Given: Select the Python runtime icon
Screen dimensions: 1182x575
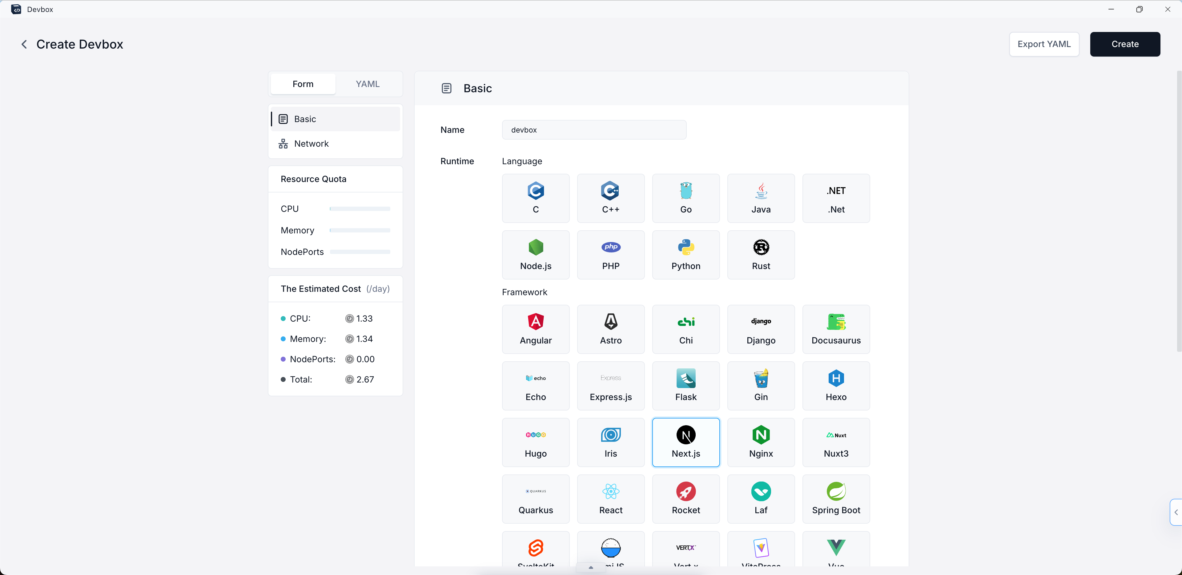Looking at the screenshot, I should 685,255.
